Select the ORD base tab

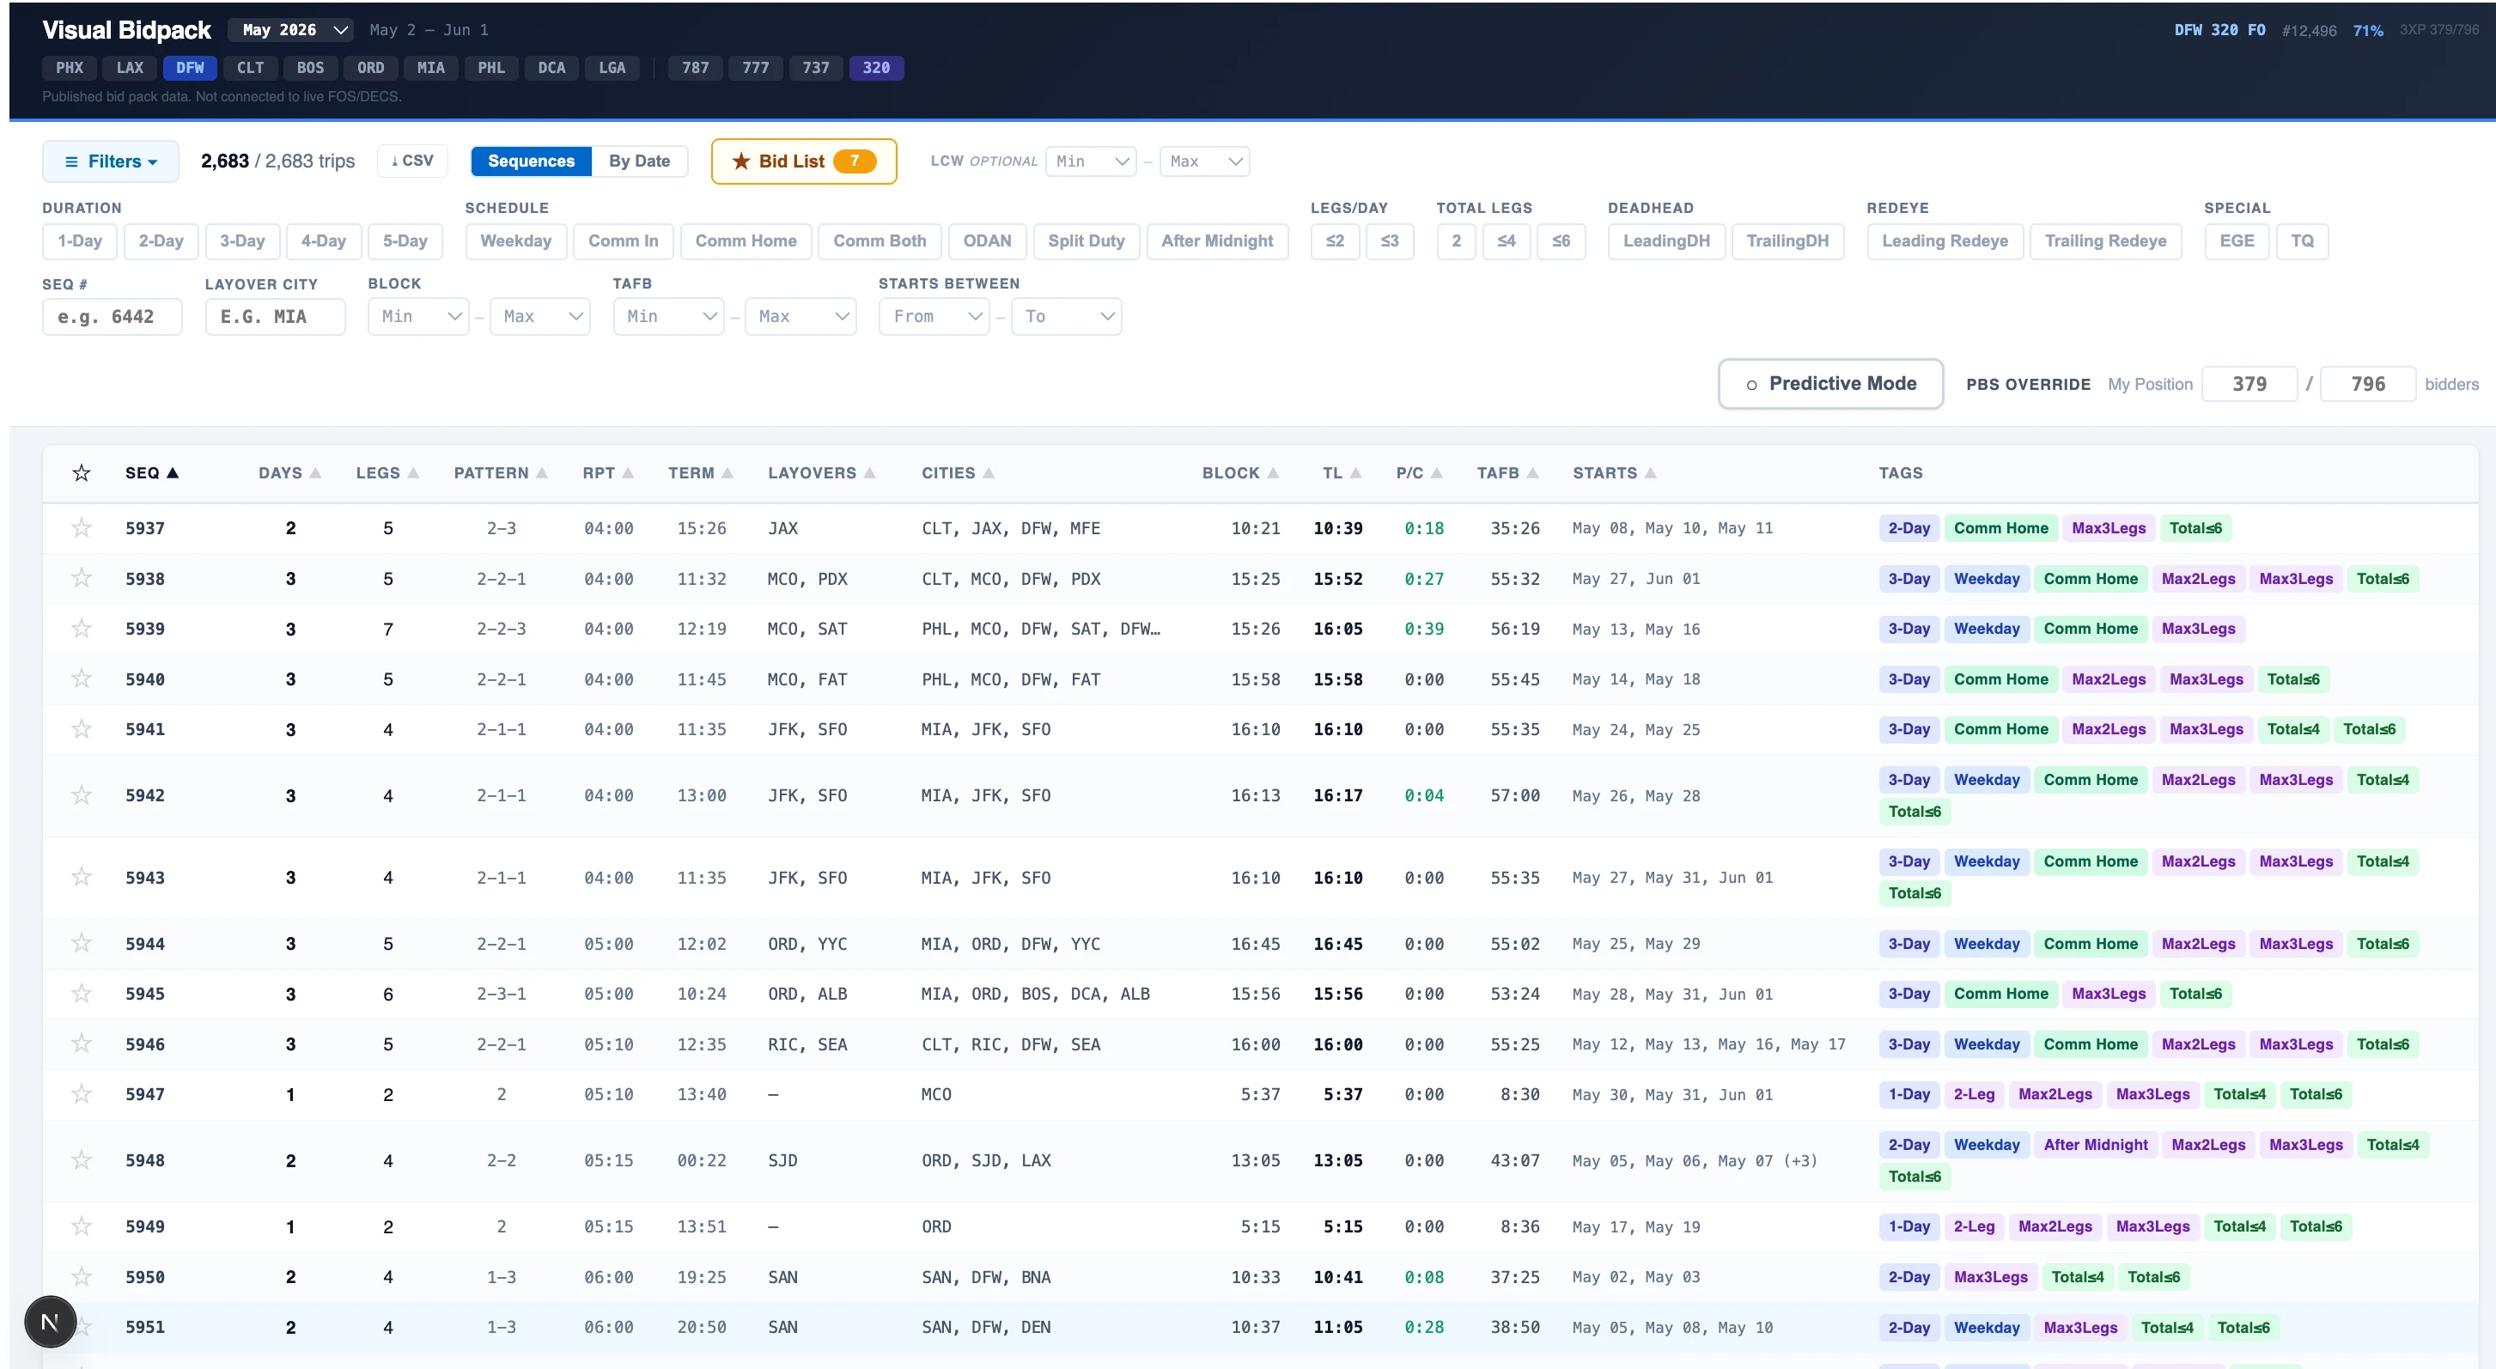tap(371, 68)
